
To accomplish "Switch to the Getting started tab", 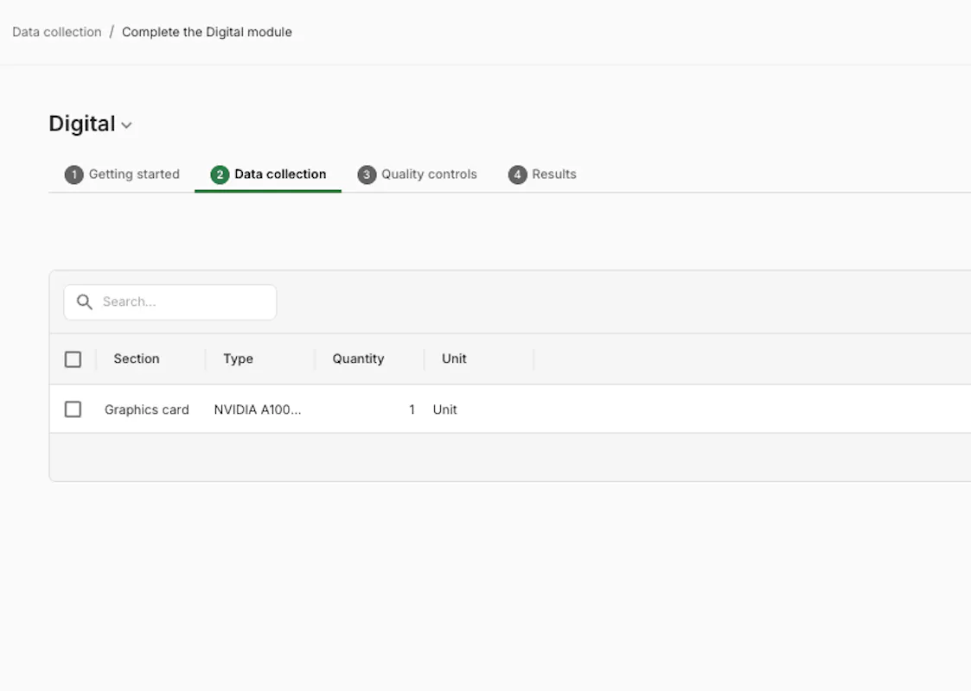I will (x=122, y=174).
